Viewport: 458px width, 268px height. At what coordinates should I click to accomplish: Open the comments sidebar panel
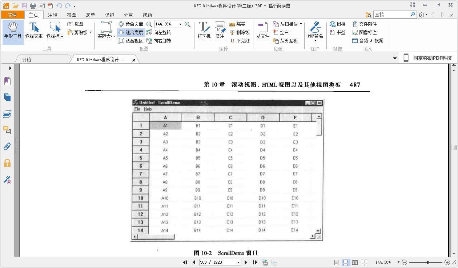(x=7, y=130)
